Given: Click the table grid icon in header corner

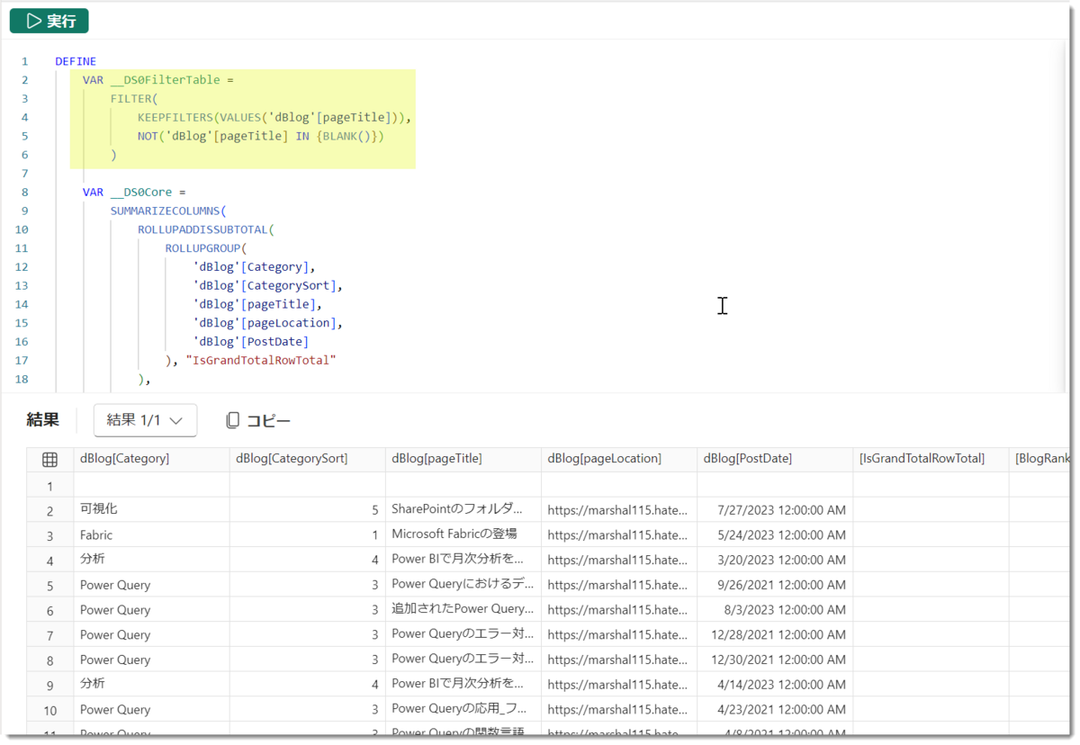Looking at the screenshot, I should (50, 459).
